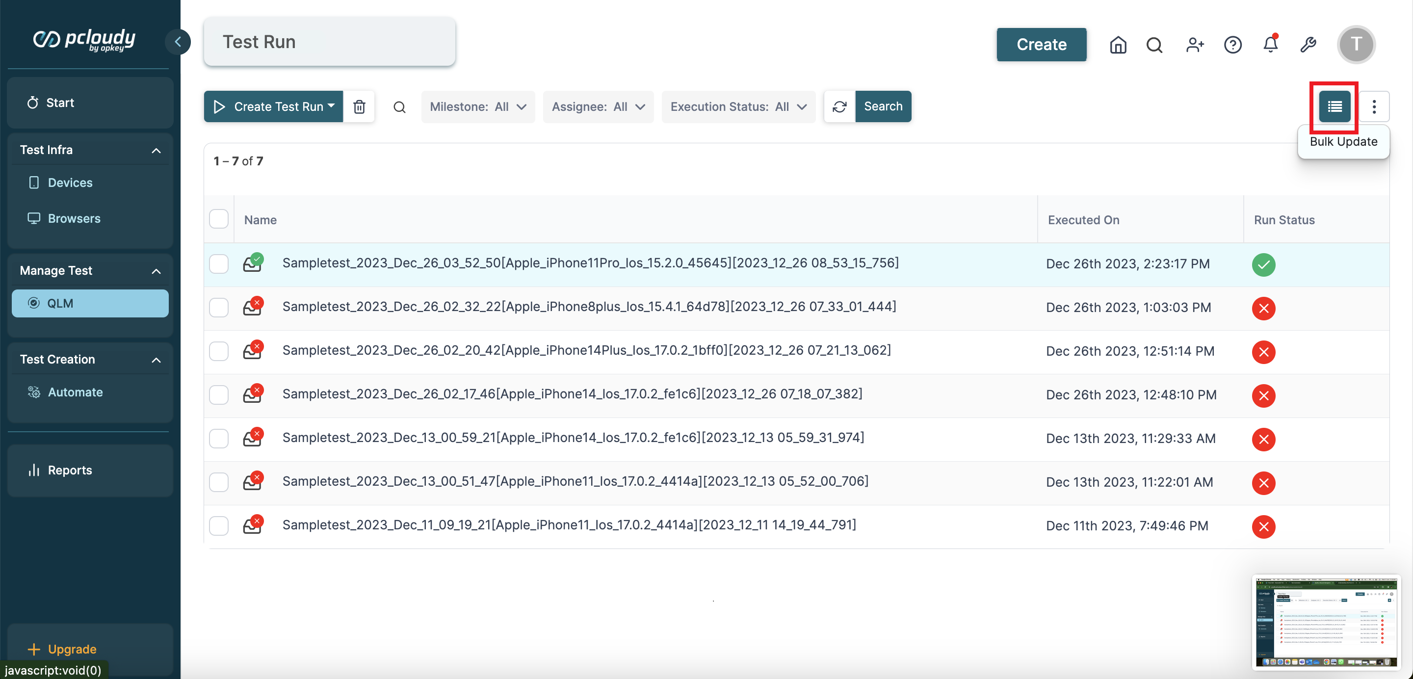Click test run icon beside Dec_11_09_19_21 row

click(253, 525)
